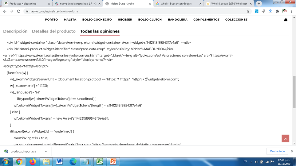Open the BOLSO CLUTCH menu
This screenshot has width=296, height=166.
click(x=150, y=20)
